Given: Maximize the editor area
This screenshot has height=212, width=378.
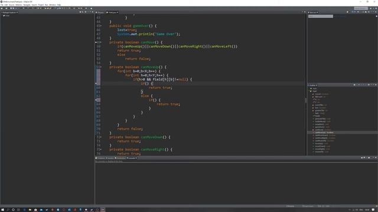Looking at the screenshot, I should 305,12.
